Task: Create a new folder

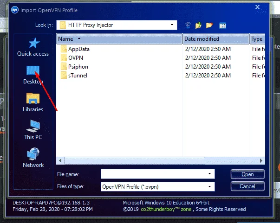Action: [x=209, y=25]
